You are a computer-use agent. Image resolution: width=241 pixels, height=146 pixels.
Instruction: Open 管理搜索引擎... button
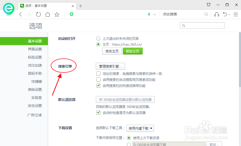pyautogui.click(x=110, y=66)
